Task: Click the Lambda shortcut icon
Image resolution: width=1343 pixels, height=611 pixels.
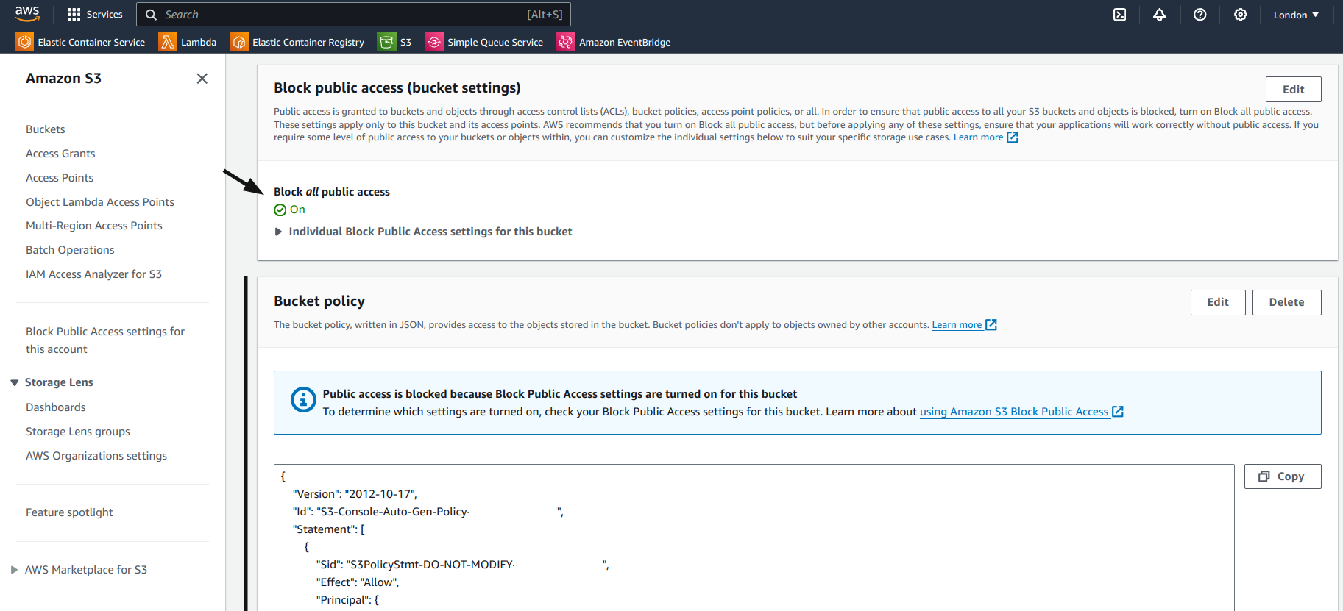Action: [x=168, y=42]
